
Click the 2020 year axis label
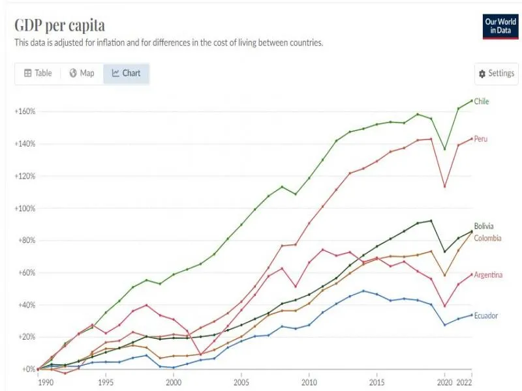click(445, 382)
